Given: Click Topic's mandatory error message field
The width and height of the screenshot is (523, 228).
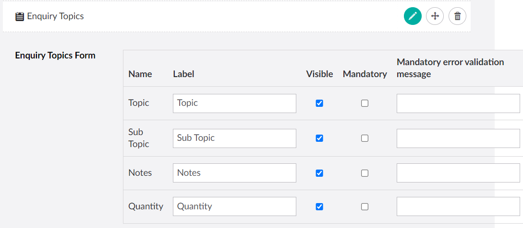Looking at the screenshot, I should [458, 103].
